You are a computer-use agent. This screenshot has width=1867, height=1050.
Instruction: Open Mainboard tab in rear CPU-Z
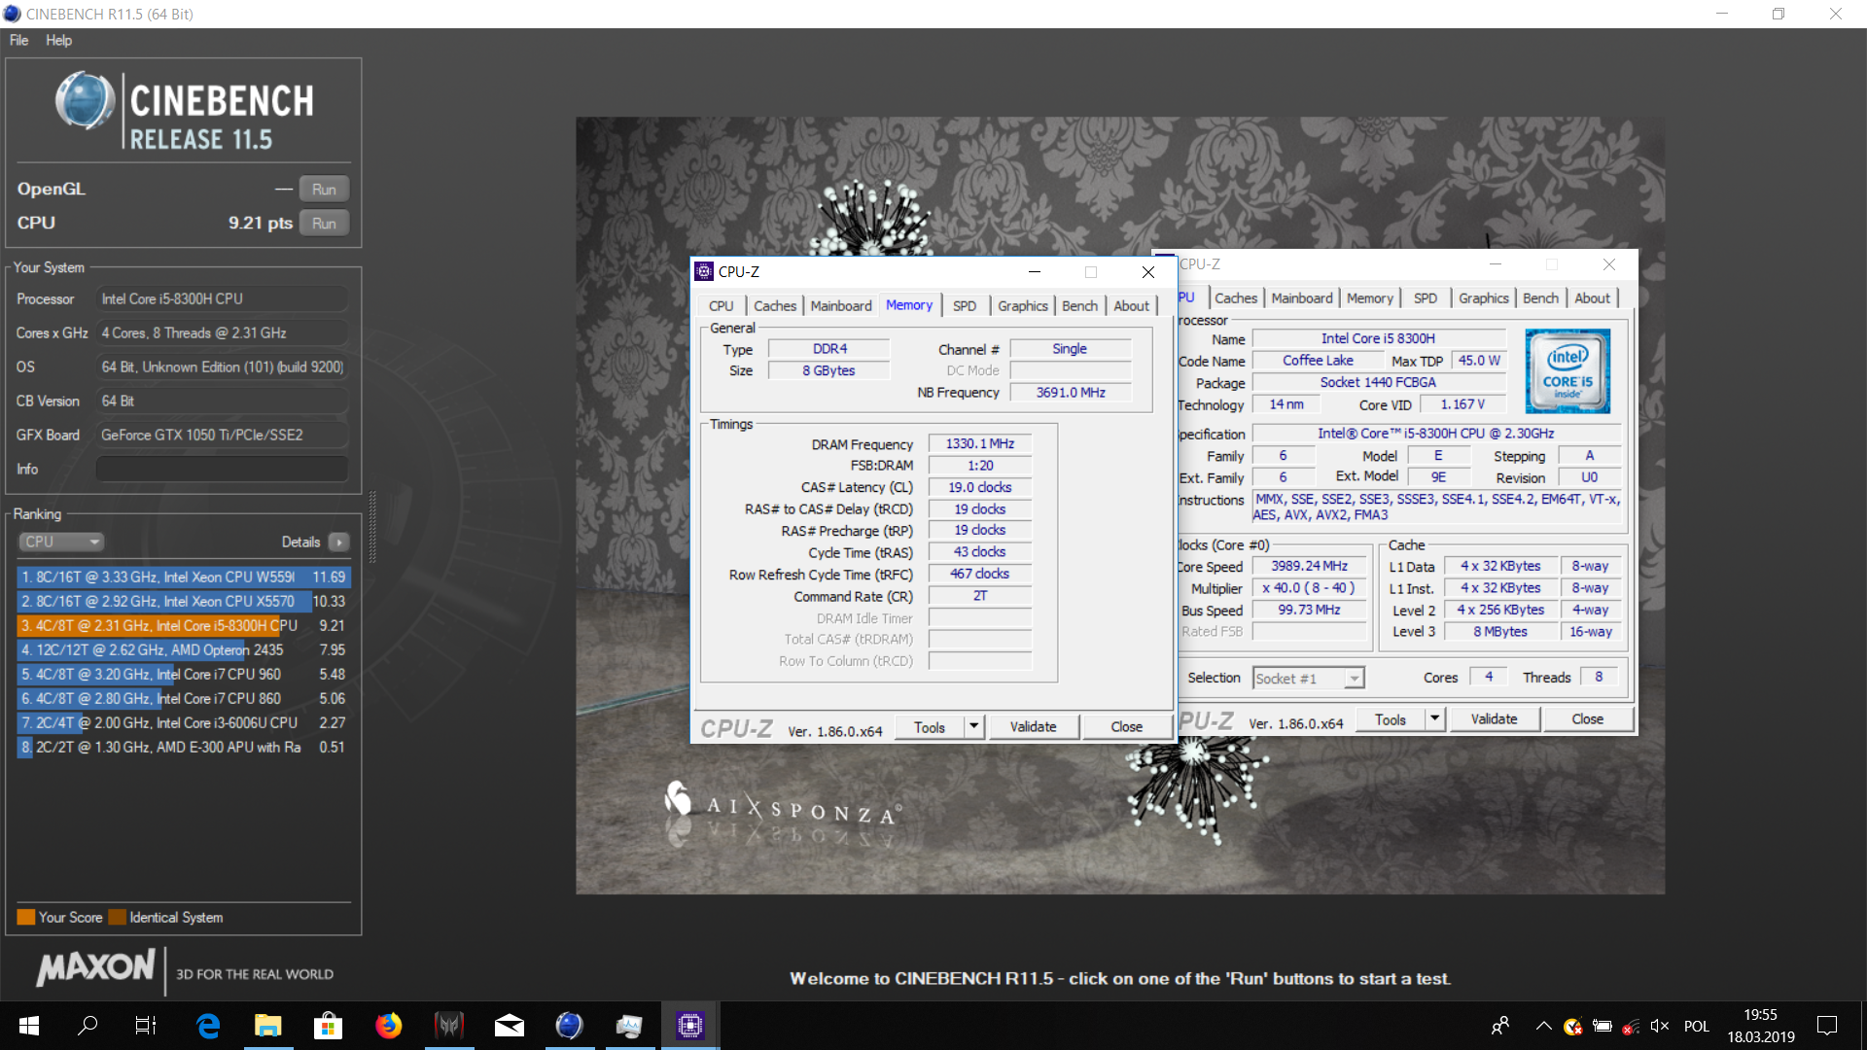pyautogui.click(x=1302, y=297)
